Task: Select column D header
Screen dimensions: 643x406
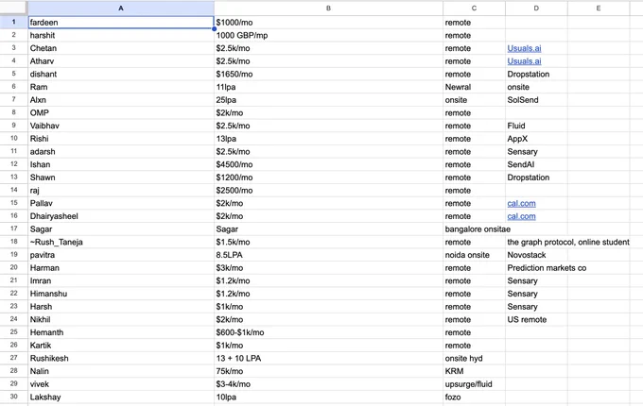Action: 536,8
